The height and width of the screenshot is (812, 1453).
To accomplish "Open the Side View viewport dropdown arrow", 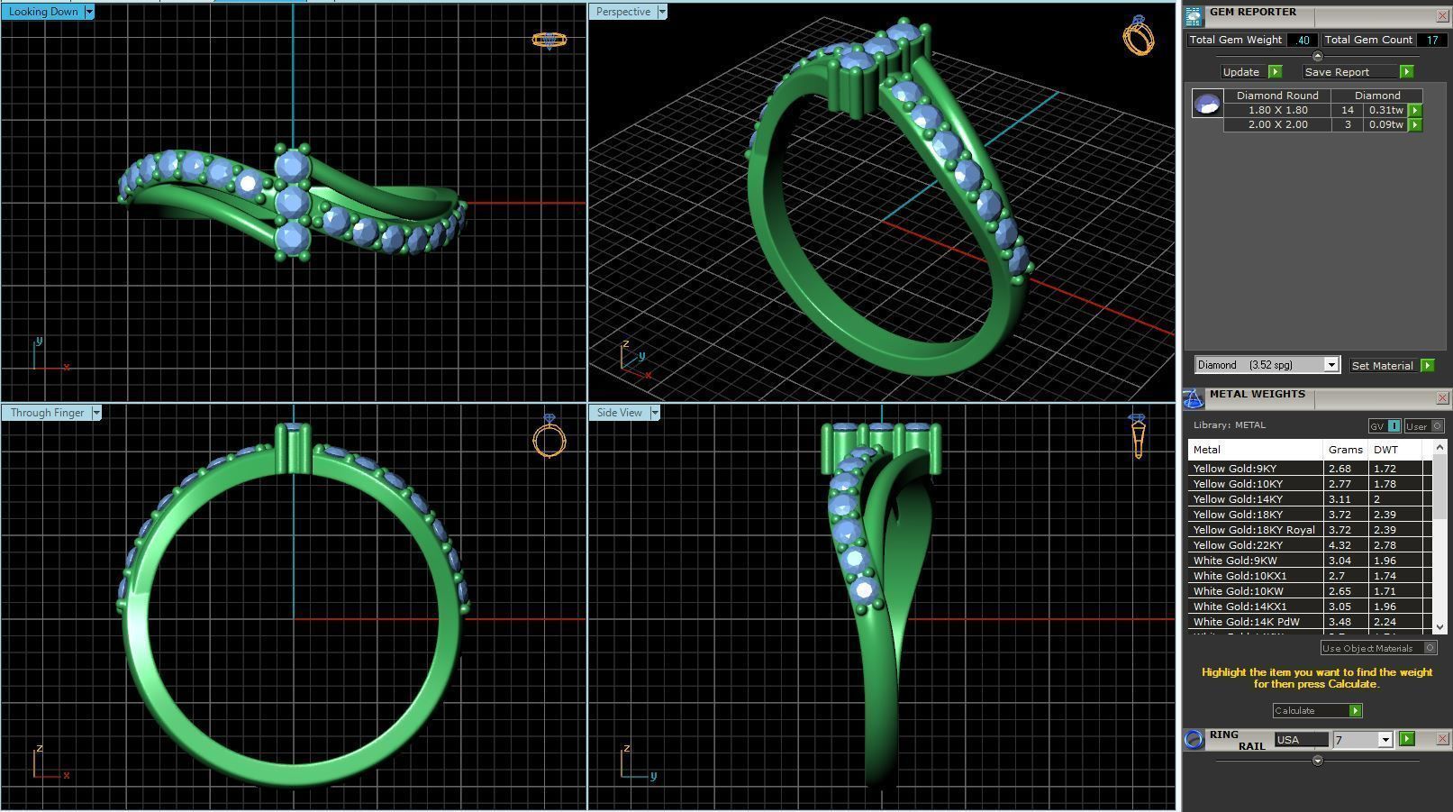I will click(655, 413).
